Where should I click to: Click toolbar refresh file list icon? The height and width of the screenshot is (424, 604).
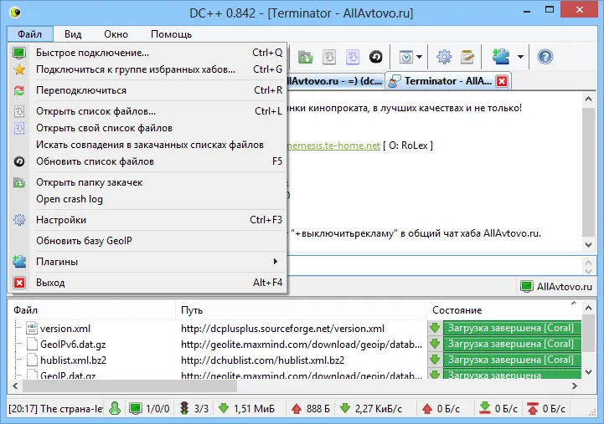point(376,57)
